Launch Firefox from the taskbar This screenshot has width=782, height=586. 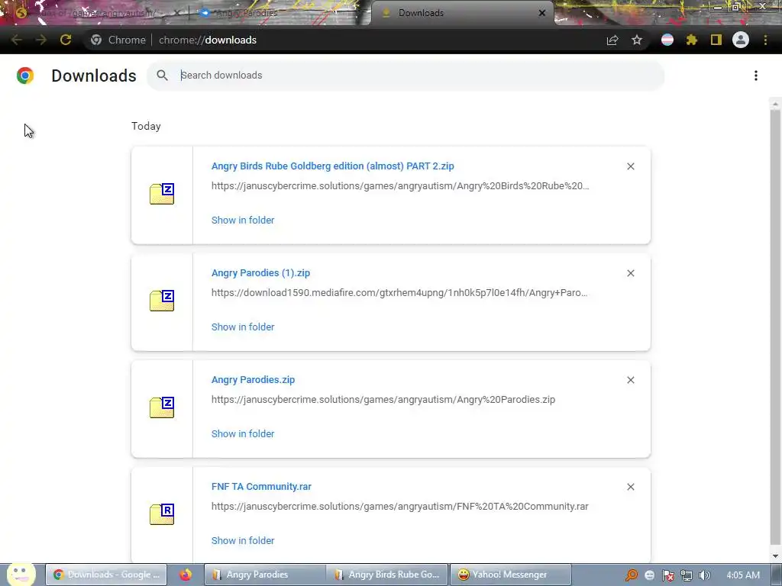pos(186,575)
